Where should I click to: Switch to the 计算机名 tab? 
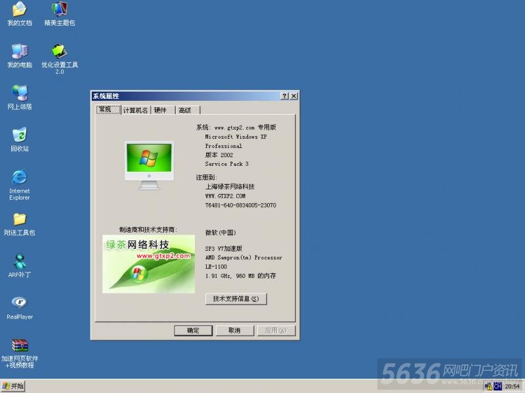pos(135,110)
